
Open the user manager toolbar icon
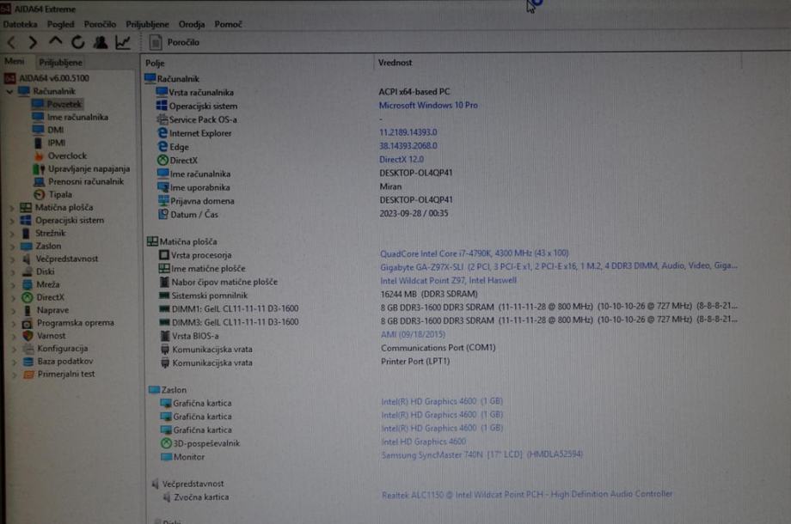pyautogui.click(x=101, y=42)
